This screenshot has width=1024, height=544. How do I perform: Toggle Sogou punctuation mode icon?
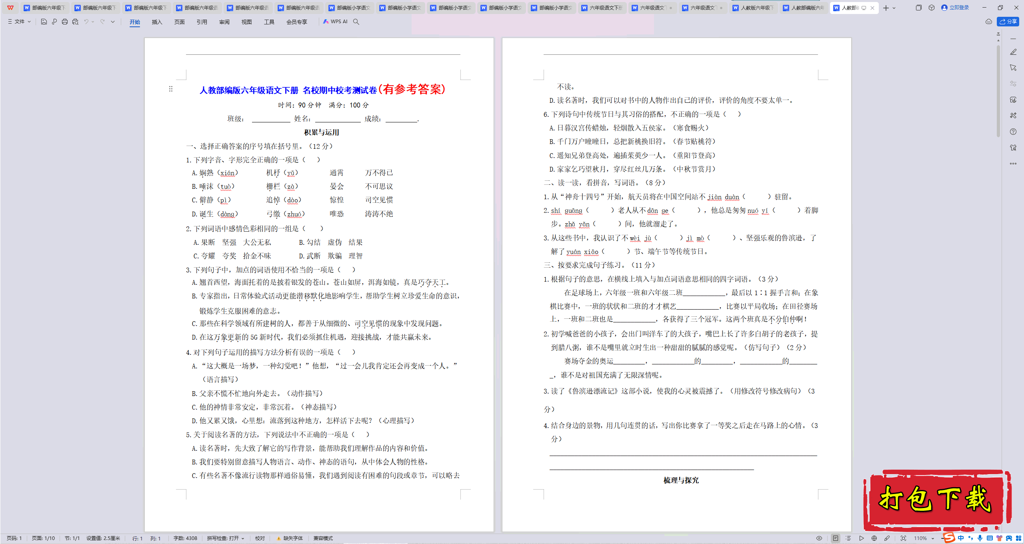pos(970,538)
